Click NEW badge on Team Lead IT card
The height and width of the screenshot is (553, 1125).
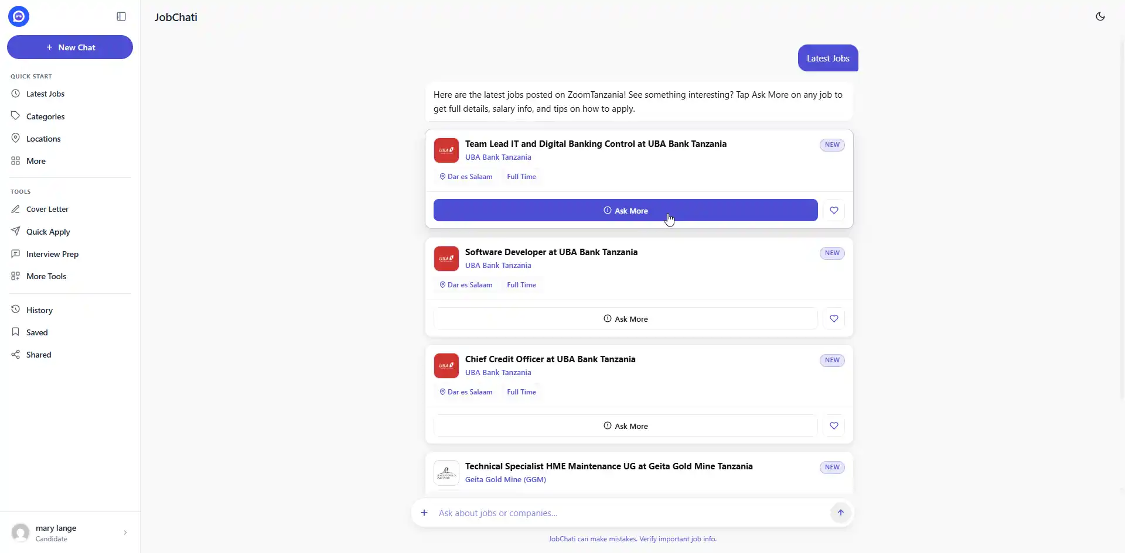coord(832,145)
